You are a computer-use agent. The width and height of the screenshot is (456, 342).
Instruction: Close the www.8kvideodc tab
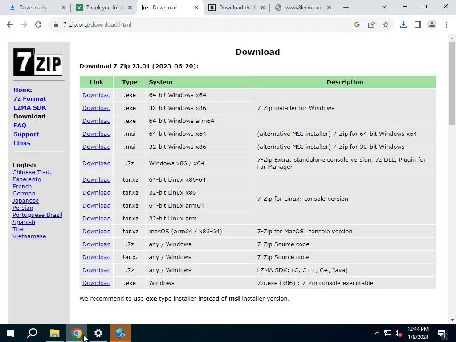[329, 8]
